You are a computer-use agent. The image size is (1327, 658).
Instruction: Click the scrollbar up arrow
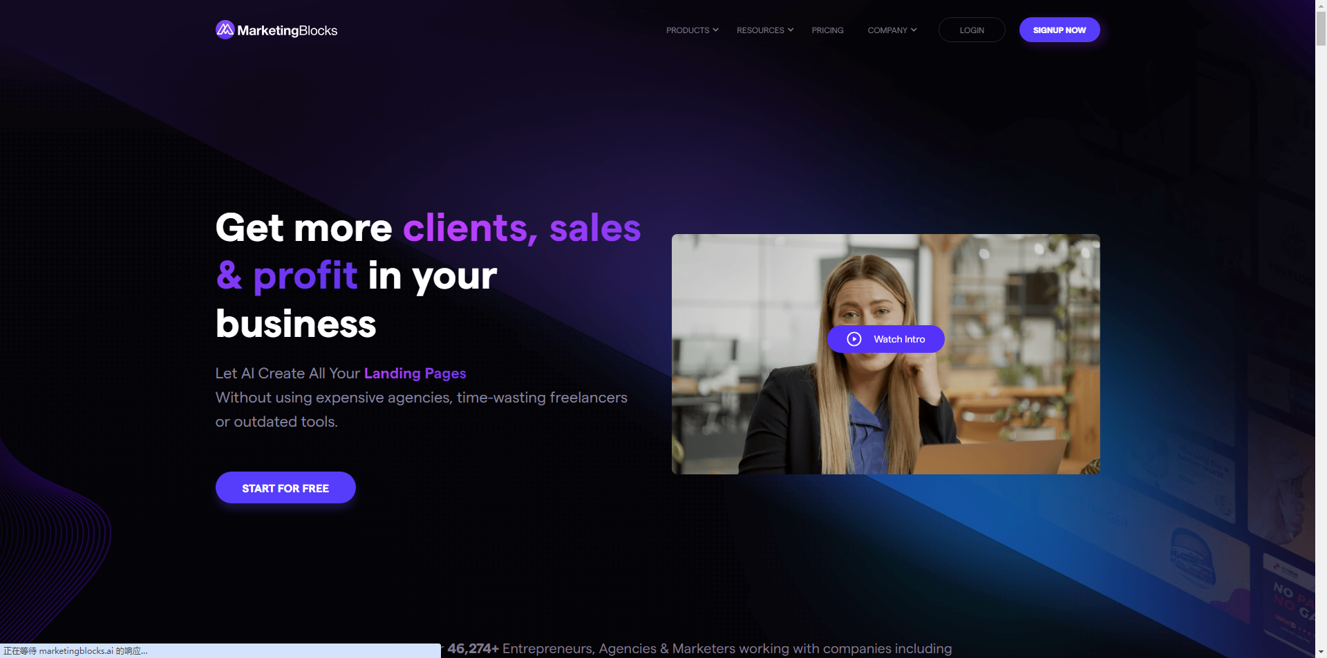(1321, 6)
